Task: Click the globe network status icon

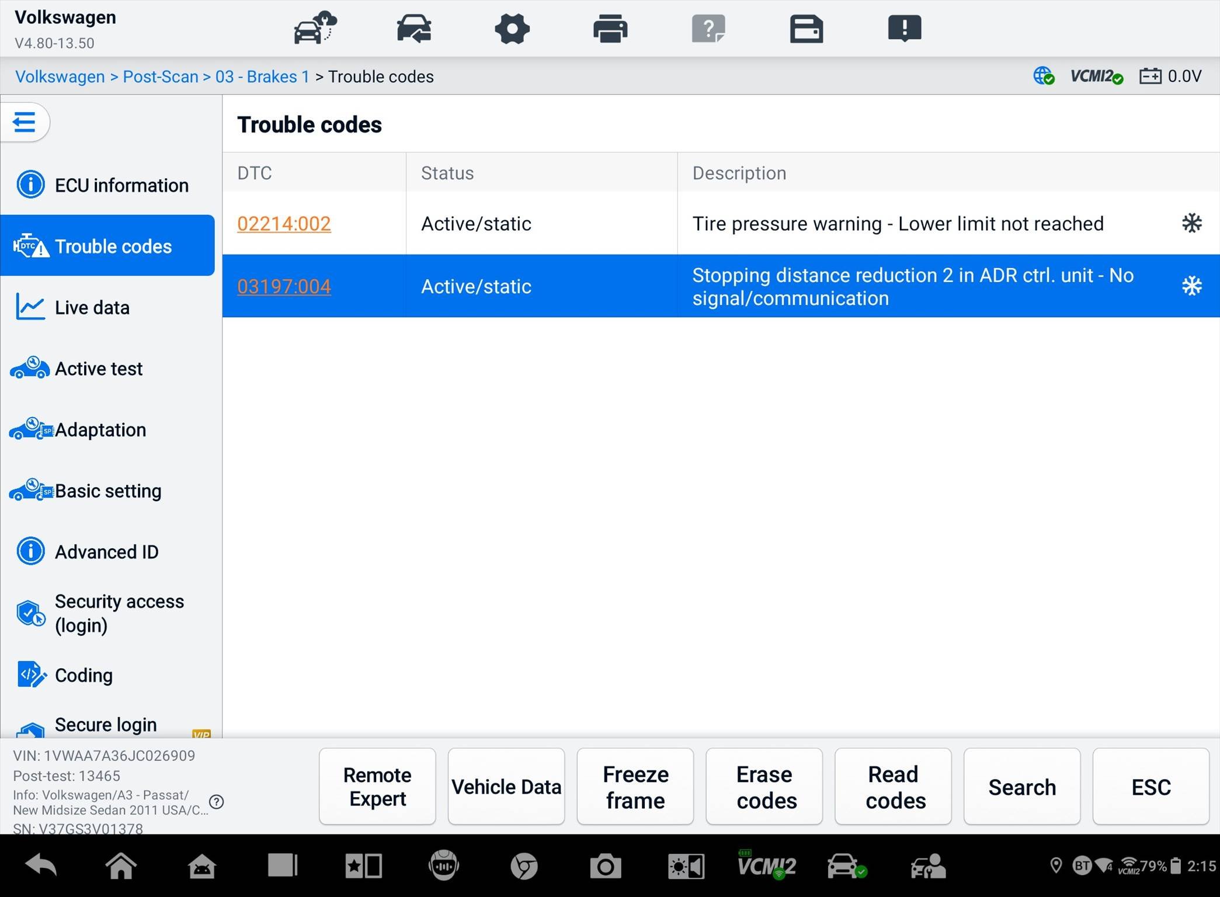Action: tap(1044, 77)
